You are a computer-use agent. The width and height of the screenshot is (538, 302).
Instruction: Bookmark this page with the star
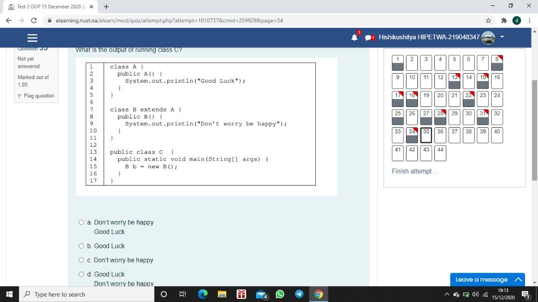click(x=488, y=20)
